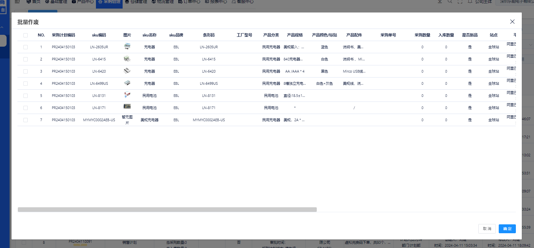Viewport: 534px width, 248px height.
Task: Select product color cell 白色+灰色
Action: coord(324,84)
